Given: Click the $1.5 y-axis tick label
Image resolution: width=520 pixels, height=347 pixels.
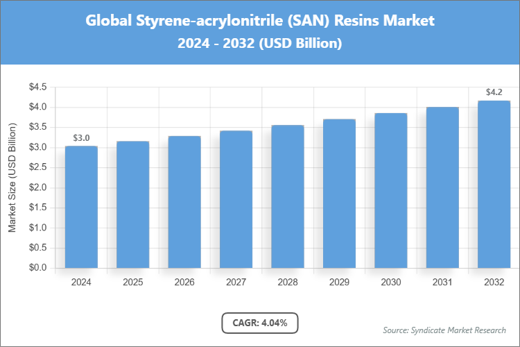Looking at the screenshot, I should pos(38,208).
